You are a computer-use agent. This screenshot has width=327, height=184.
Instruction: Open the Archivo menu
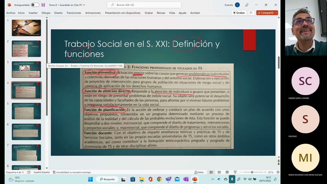pos(11,13)
